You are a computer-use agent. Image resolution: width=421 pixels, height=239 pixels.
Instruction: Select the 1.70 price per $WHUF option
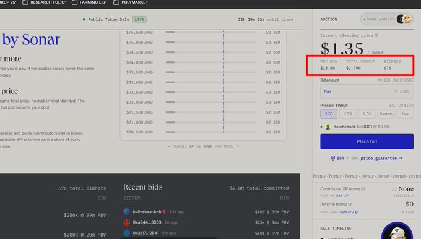coord(348,114)
